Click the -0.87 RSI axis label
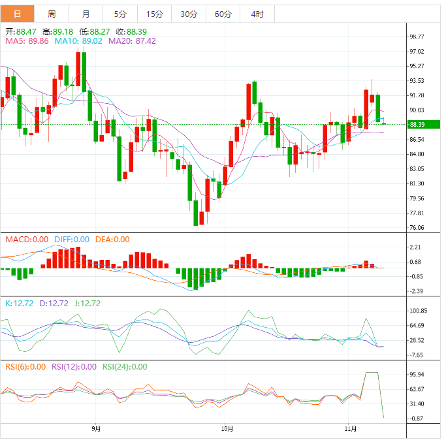This screenshot has height=444, width=446. pos(416,419)
